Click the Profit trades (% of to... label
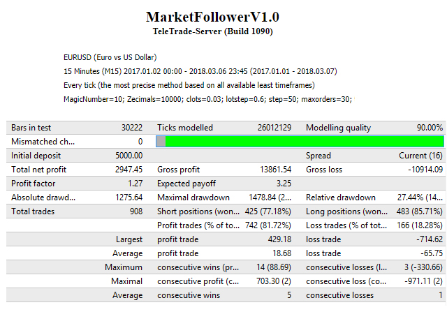Image resolution: width=447 pixels, height=335 pixels. (198, 225)
